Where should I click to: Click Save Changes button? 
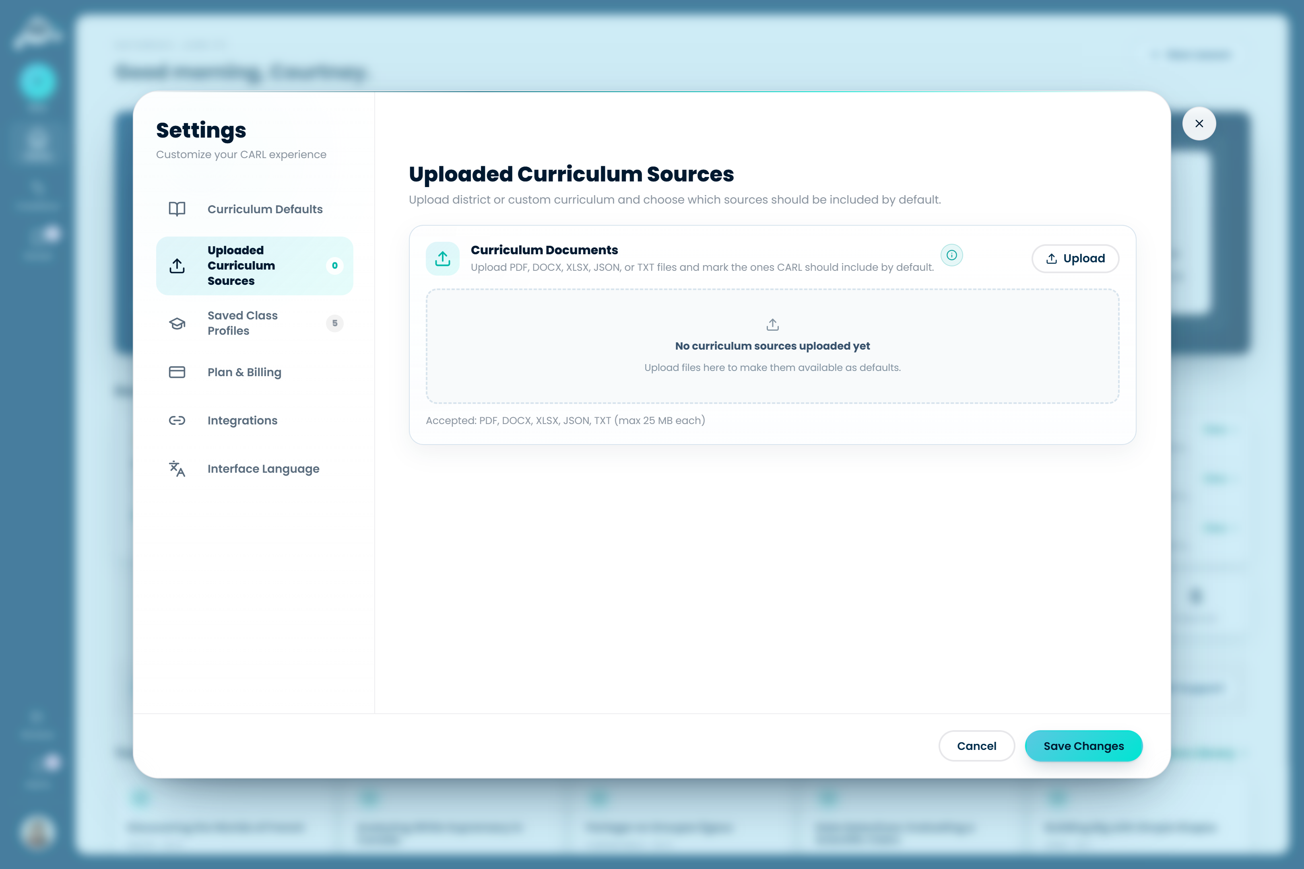coord(1083,746)
